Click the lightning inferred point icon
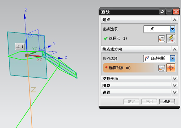Screen dimensions: 181x128 point(171,38)
